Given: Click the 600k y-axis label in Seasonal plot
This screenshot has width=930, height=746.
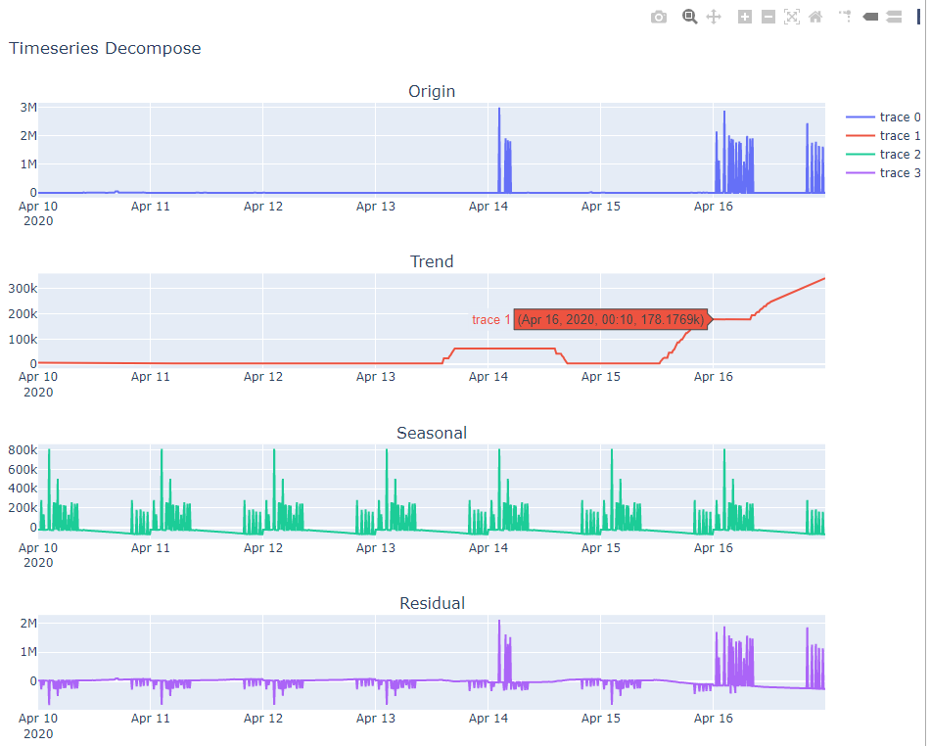Looking at the screenshot, I should (23, 470).
